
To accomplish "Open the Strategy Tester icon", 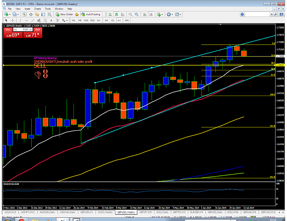I will click(x=50, y=14).
